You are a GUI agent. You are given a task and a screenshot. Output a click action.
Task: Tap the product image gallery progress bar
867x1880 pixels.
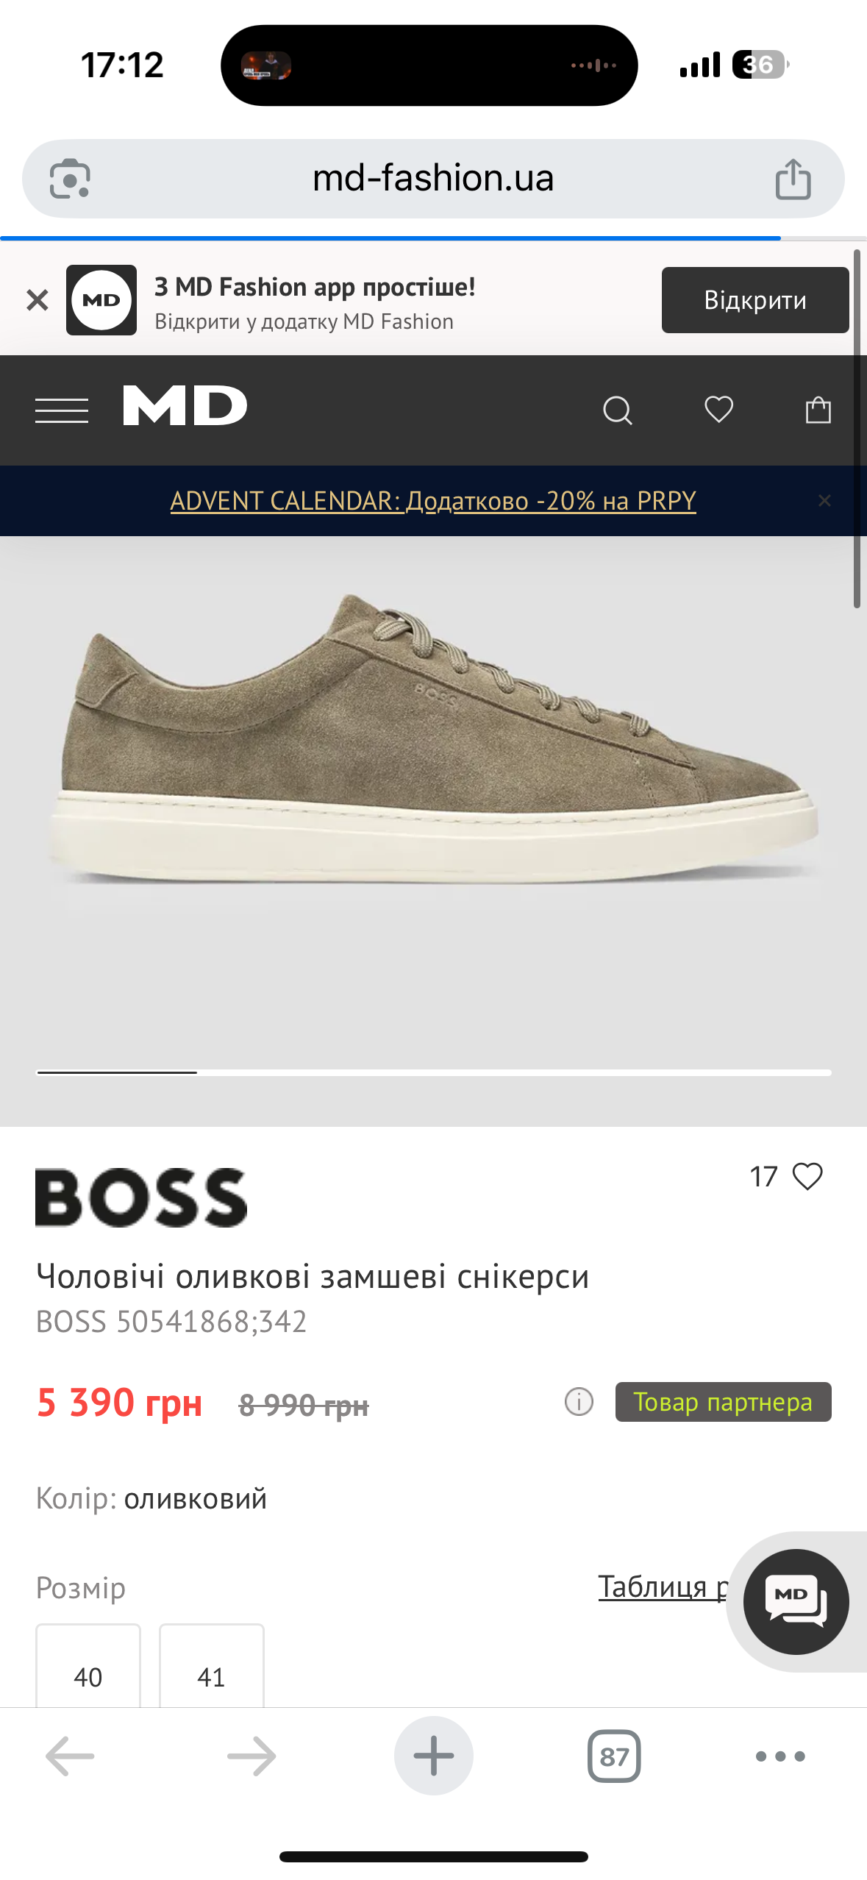point(434,1072)
